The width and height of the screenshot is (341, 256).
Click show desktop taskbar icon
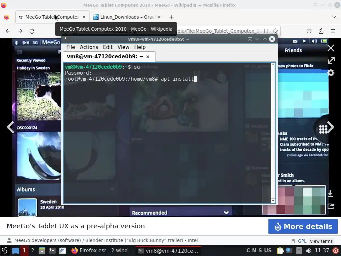[15, 251]
